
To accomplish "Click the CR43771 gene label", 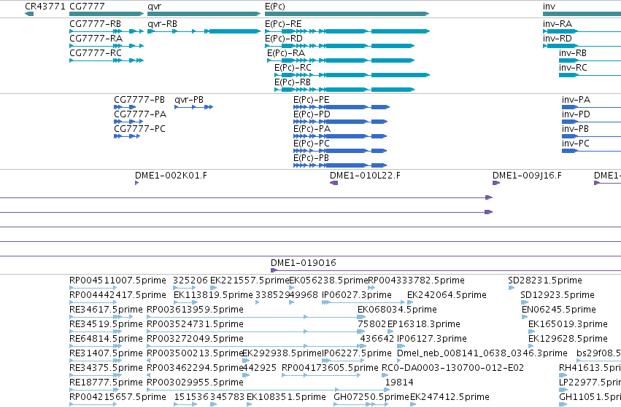I will 45,7.
